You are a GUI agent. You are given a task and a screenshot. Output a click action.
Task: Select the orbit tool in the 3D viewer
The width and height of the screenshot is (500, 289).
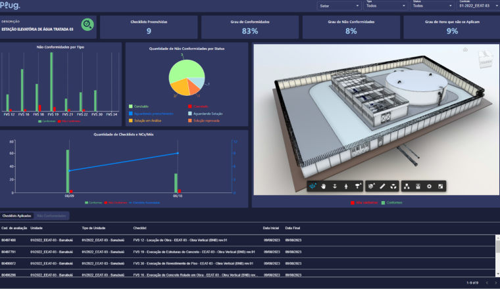314,187
